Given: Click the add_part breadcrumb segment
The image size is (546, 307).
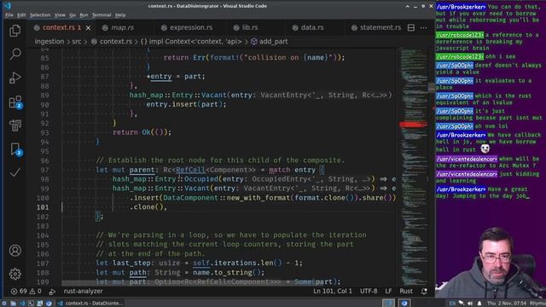Looking at the screenshot, I should click(x=270, y=42).
